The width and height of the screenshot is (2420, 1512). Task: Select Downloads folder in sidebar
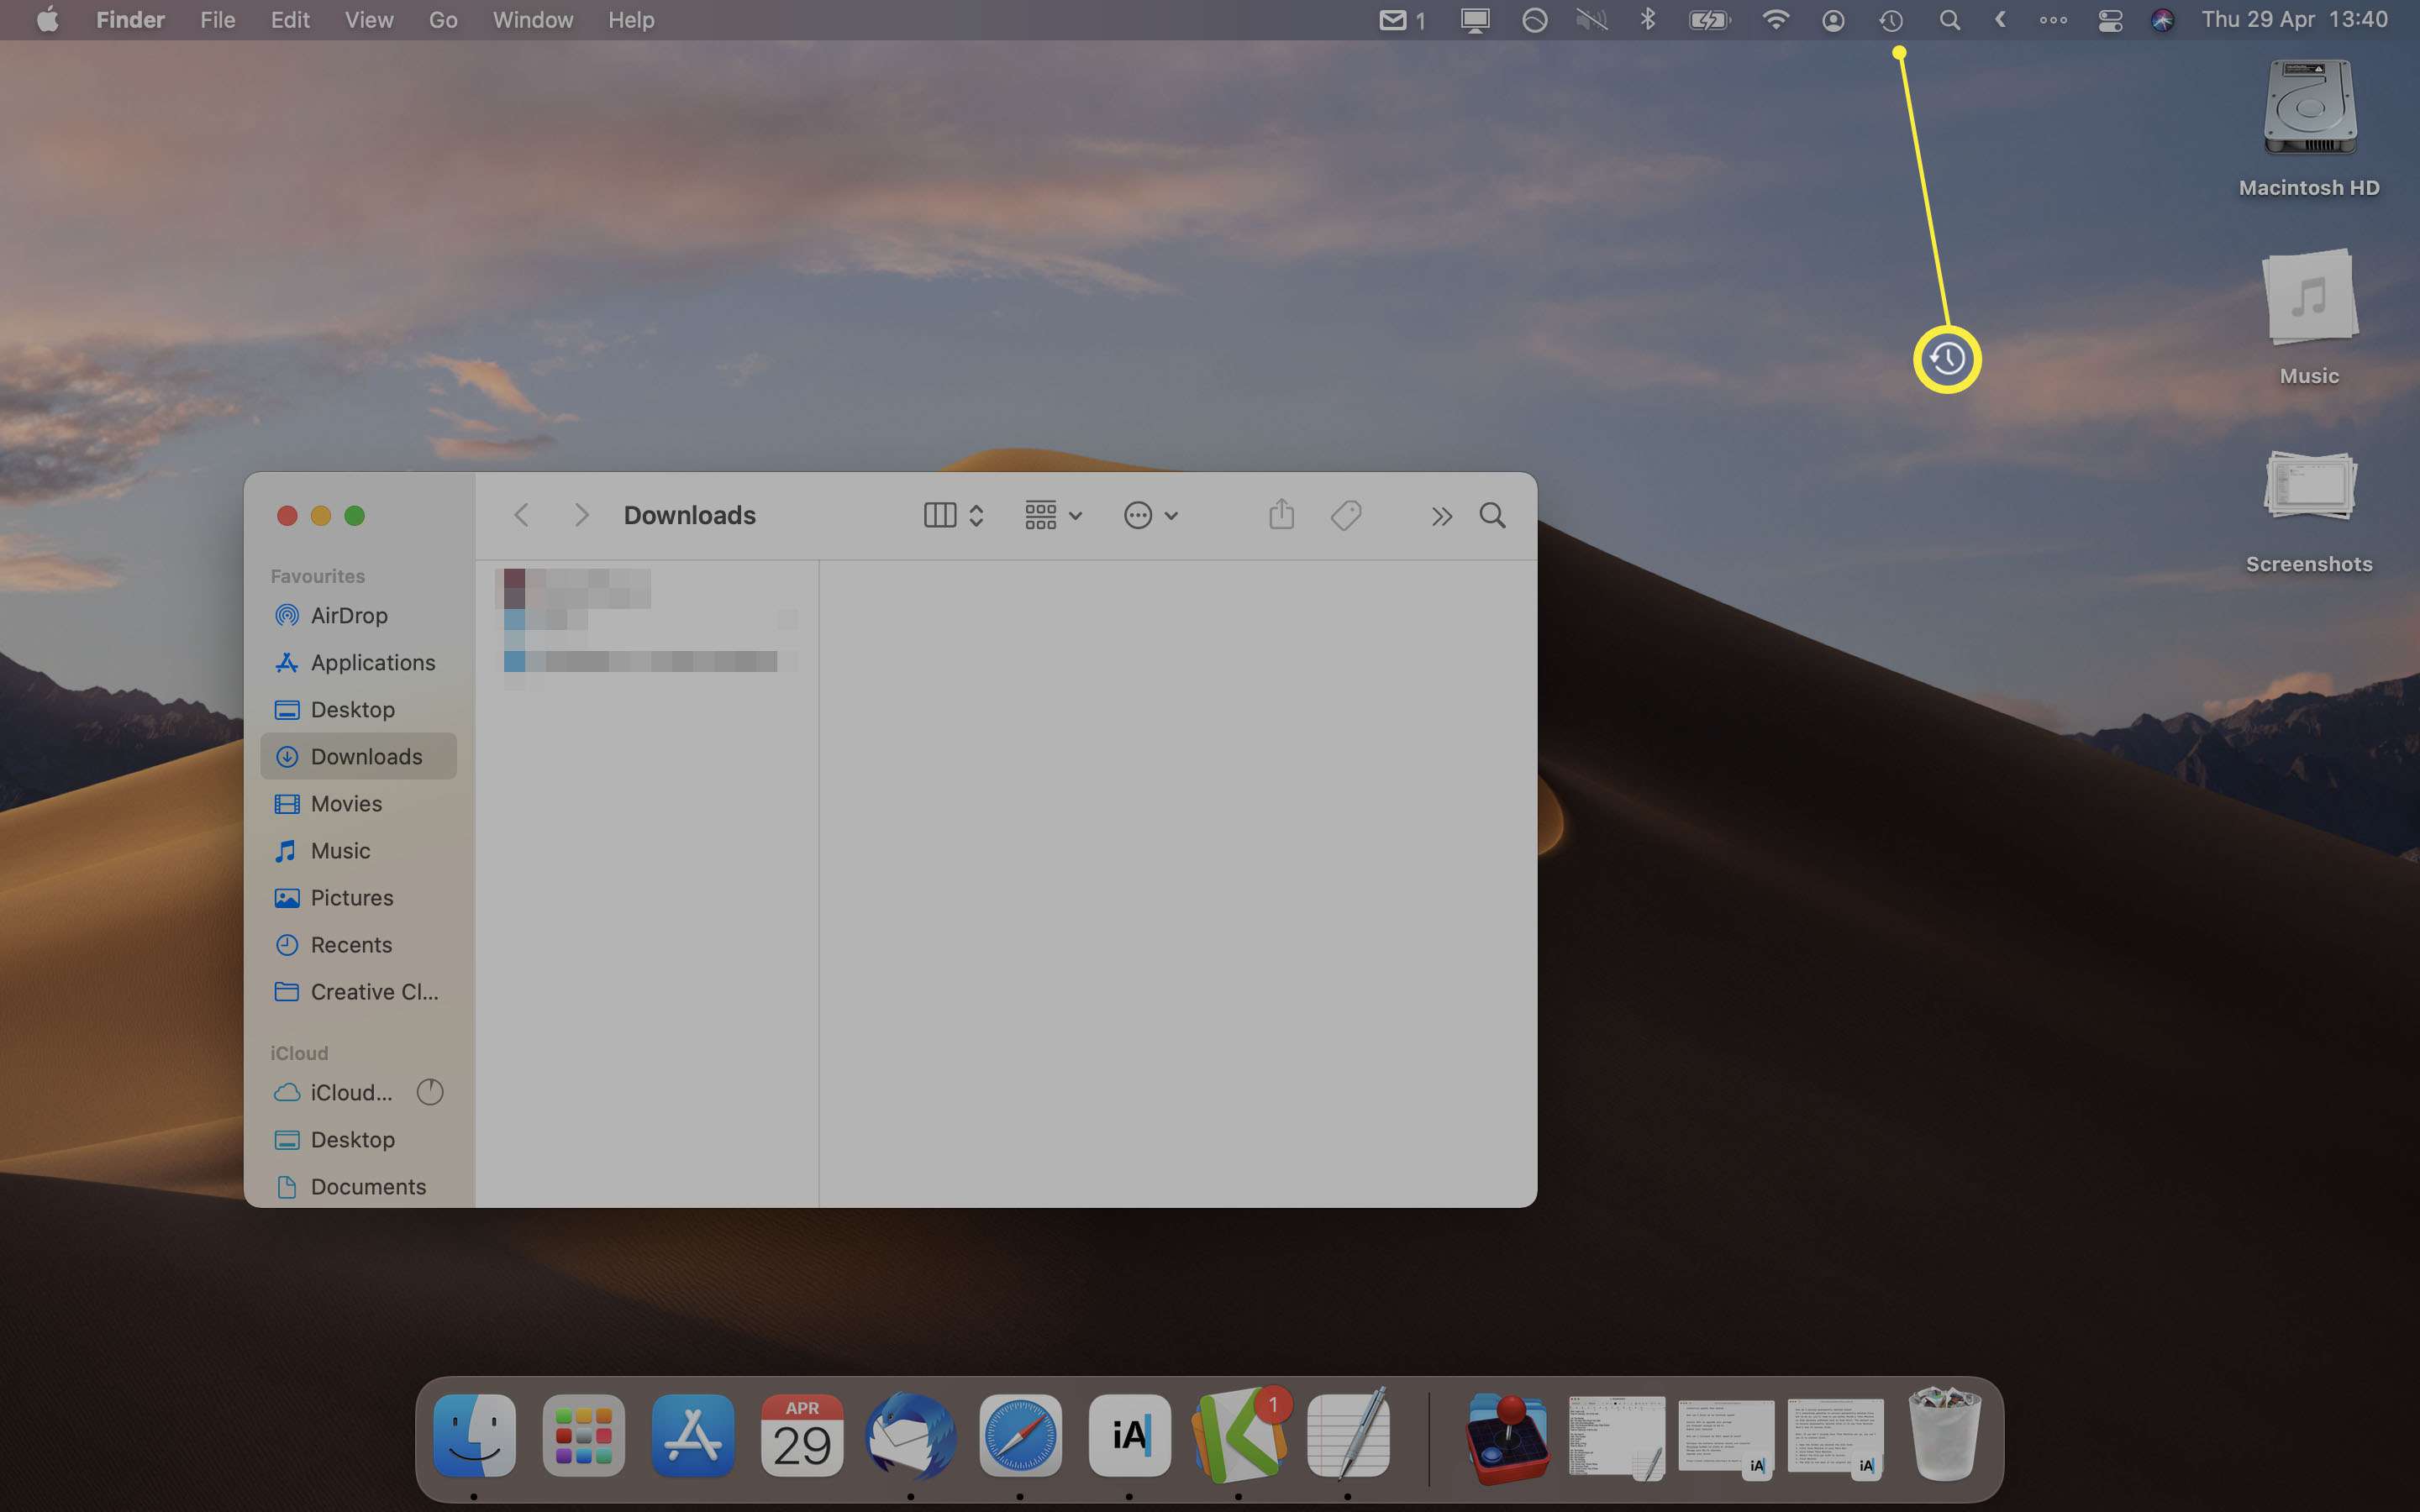click(x=366, y=756)
